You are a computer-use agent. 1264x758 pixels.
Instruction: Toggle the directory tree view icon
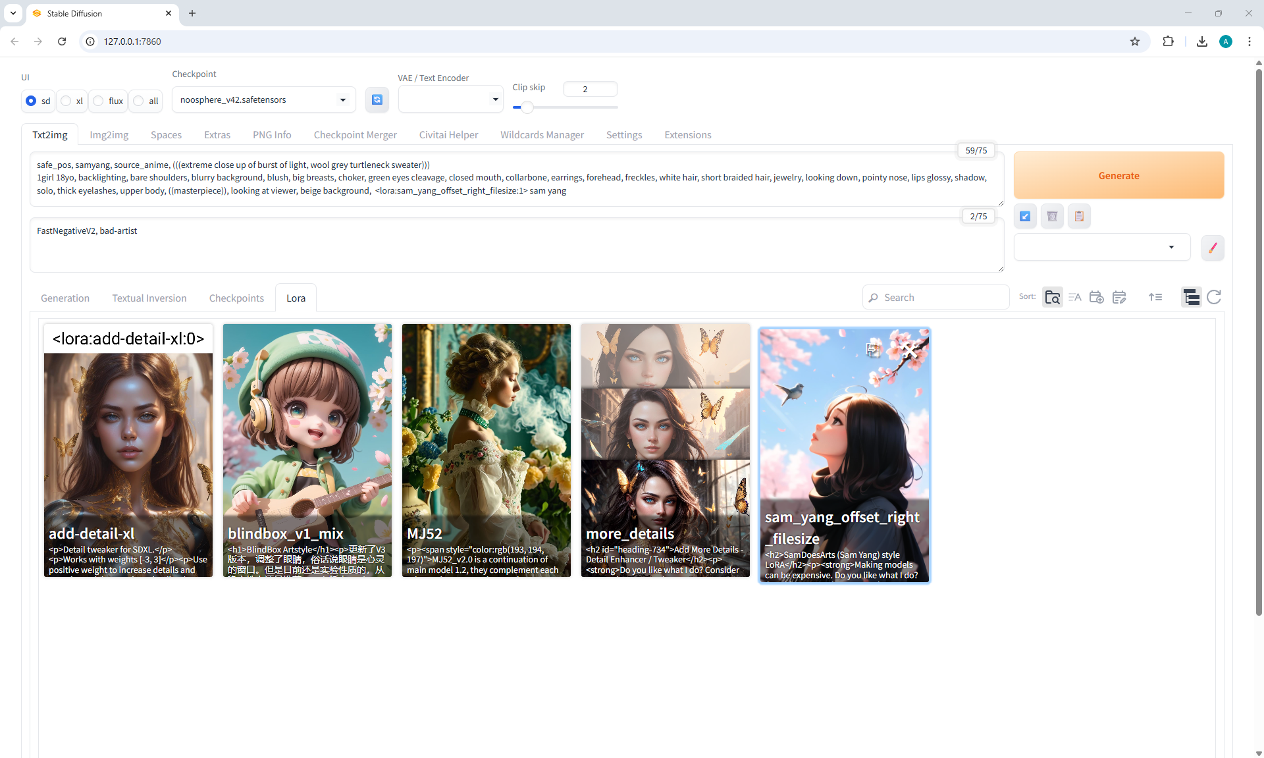tap(1191, 298)
